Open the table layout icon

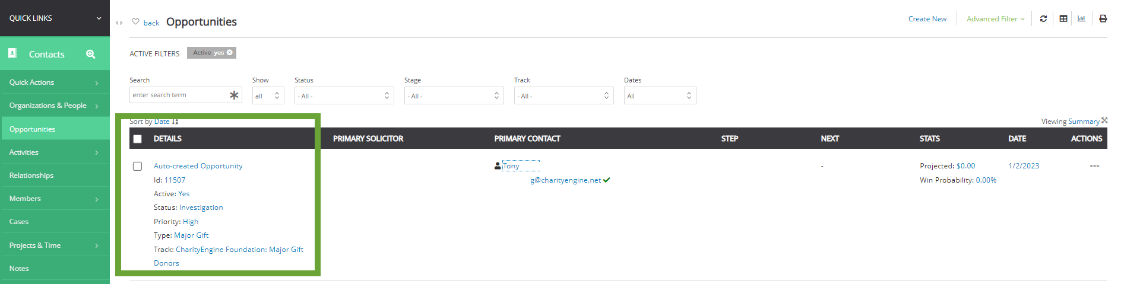tap(1063, 19)
